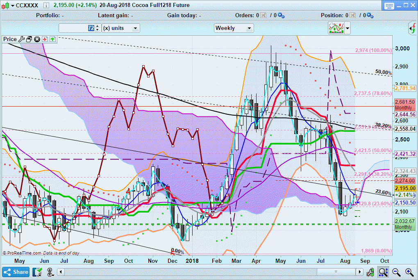Click the Share button
The height and width of the screenshot is (280, 418).
coord(16,272)
